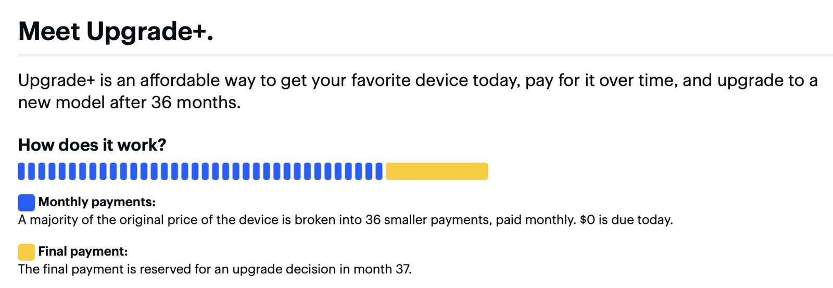Select the 'Final payment:' bold label
833x288 pixels.
pyautogui.click(x=83, y=252)
